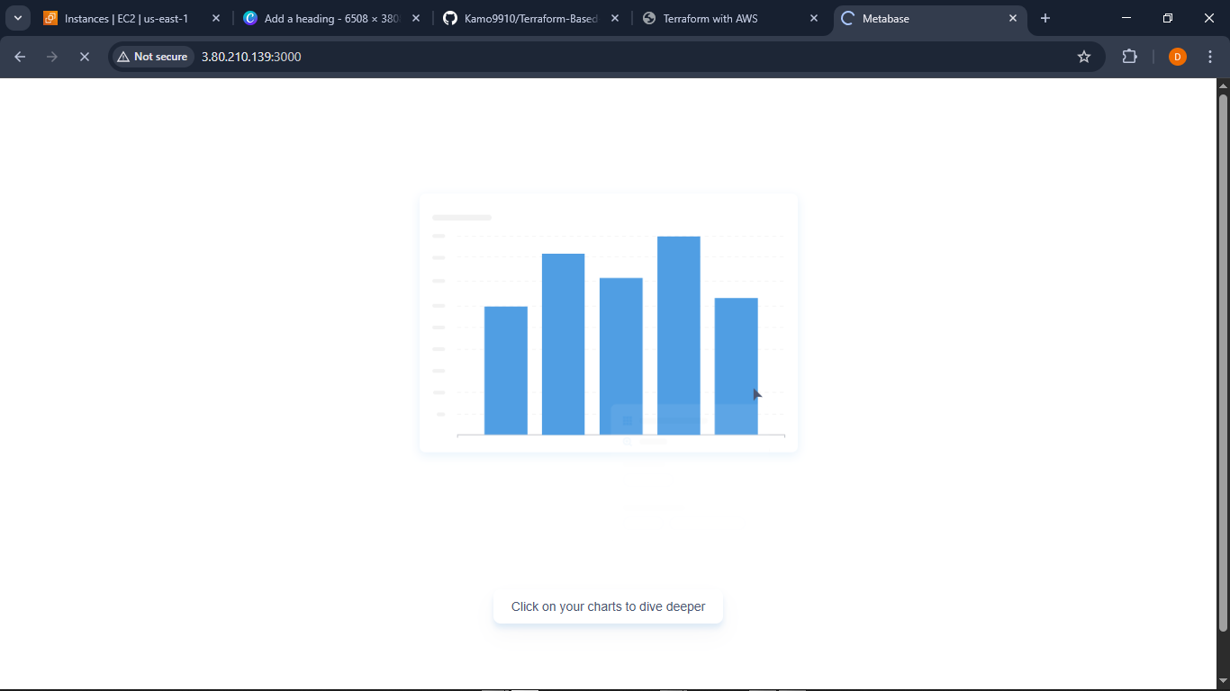Click the scrollbar up arrow
Viewport: 1230px width, 691px height.
coord(1223,86)
